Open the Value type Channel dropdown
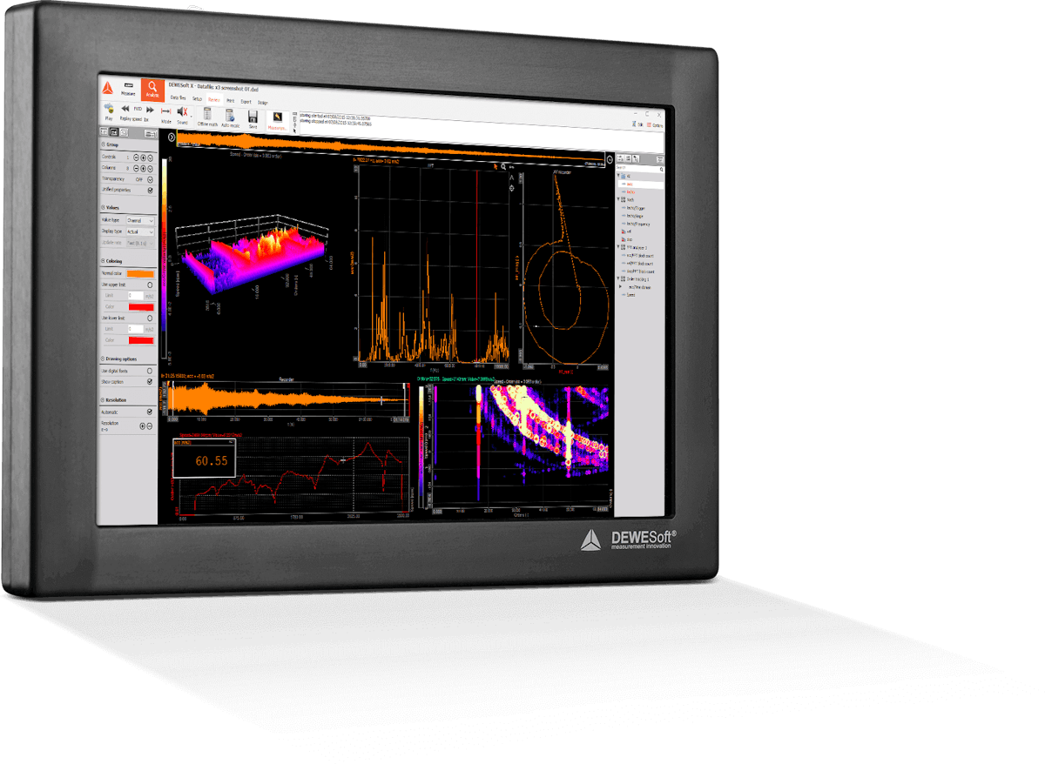The width and height of the screenshot is (1045, 764). pyautogui.click(x=140, y=220)
